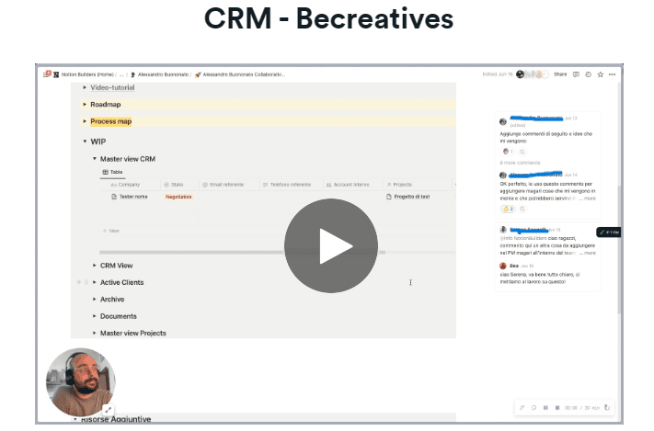Expand the Video-tutorial toggle

pyautogui.click(x=85, y=87)
